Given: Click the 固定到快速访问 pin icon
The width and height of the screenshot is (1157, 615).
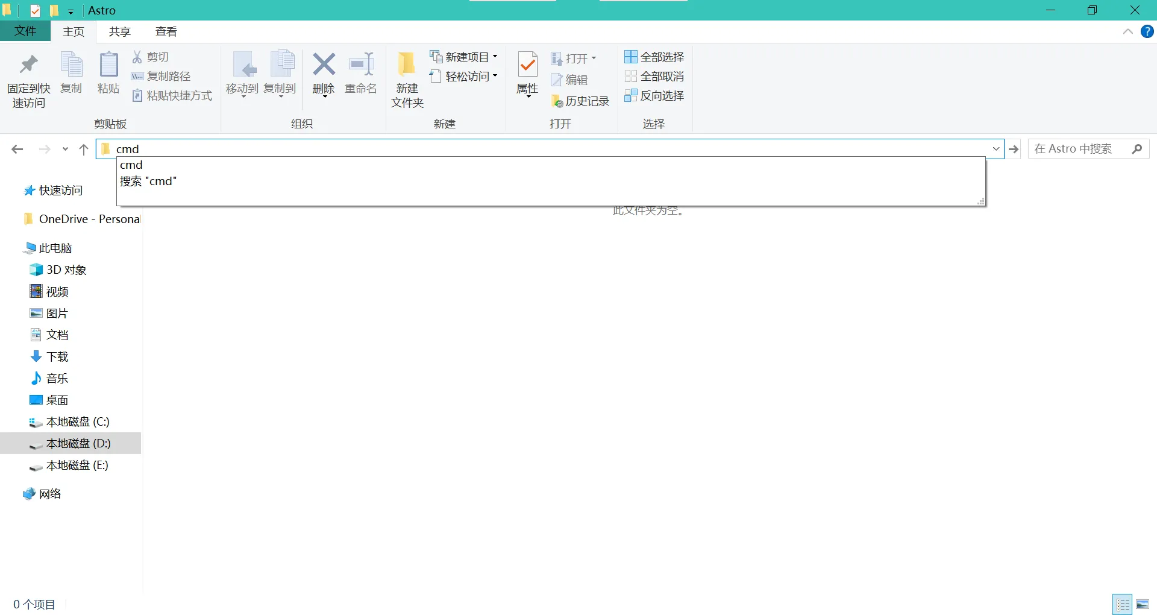Looking at the screenshot, I should [28, 65].
